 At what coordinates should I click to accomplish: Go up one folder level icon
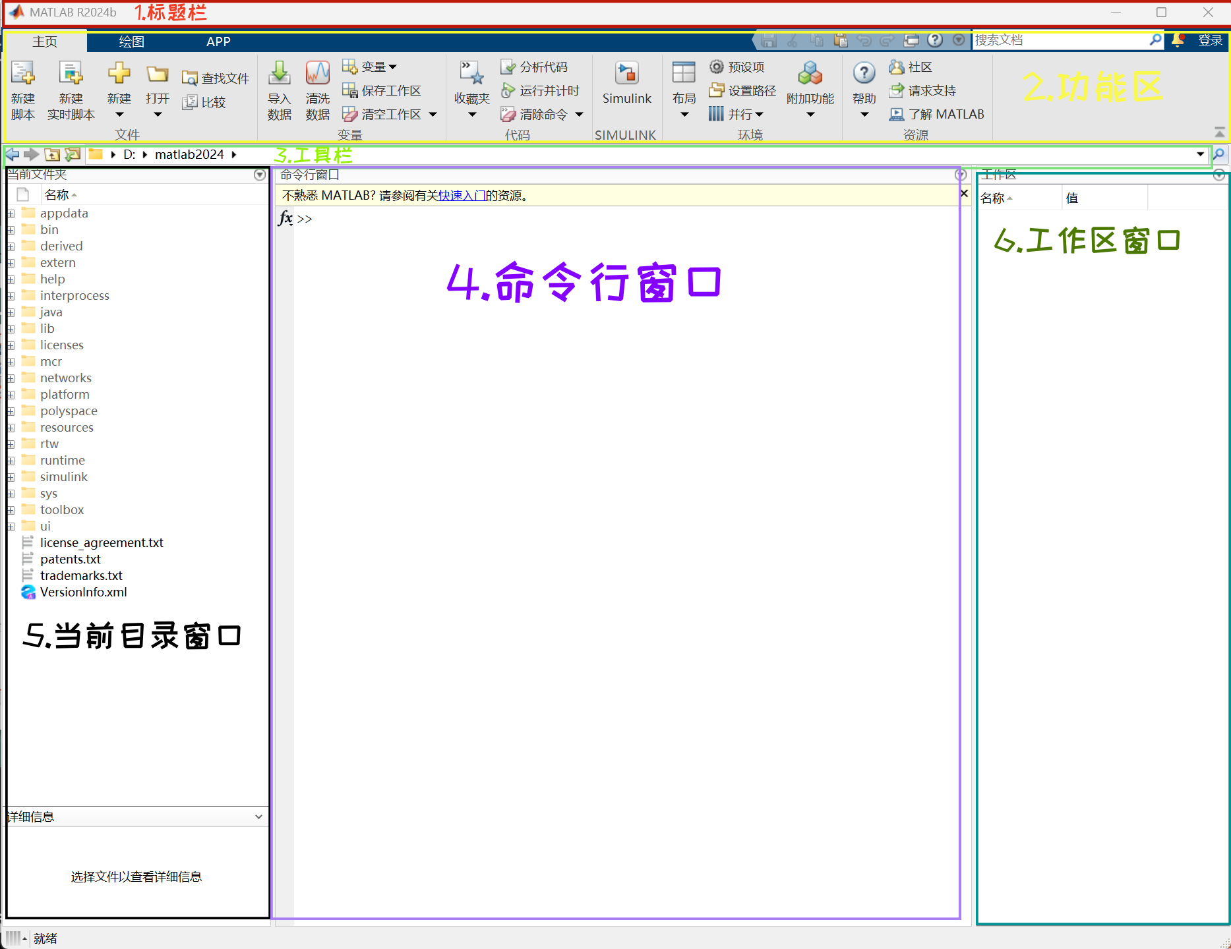pyautogui.click(x=52, y=154)
